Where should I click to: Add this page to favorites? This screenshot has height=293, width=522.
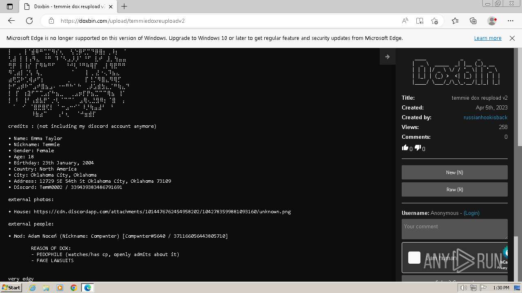[434, 21]
